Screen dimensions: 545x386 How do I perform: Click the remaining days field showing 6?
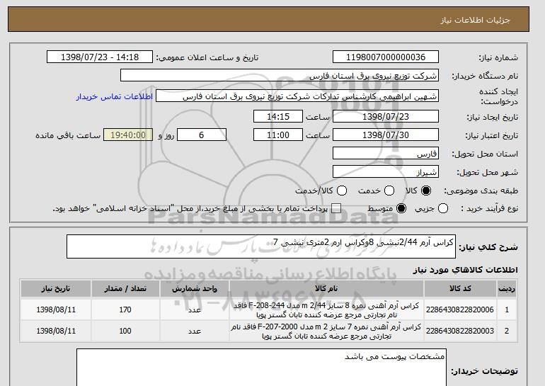pos(202,135)
